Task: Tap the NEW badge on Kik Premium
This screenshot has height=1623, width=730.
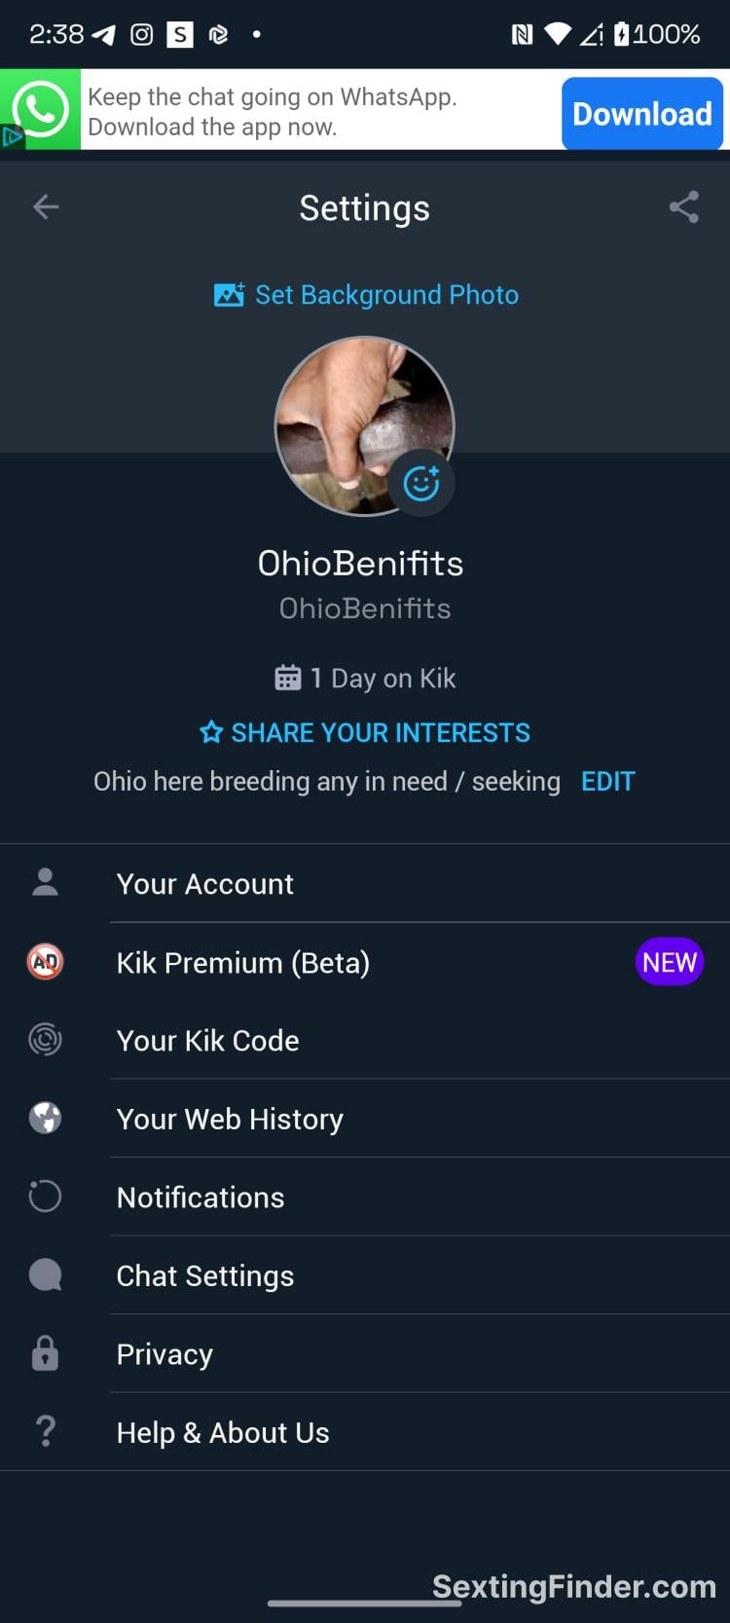Action: pyautogui.click(x=669, y=962)
